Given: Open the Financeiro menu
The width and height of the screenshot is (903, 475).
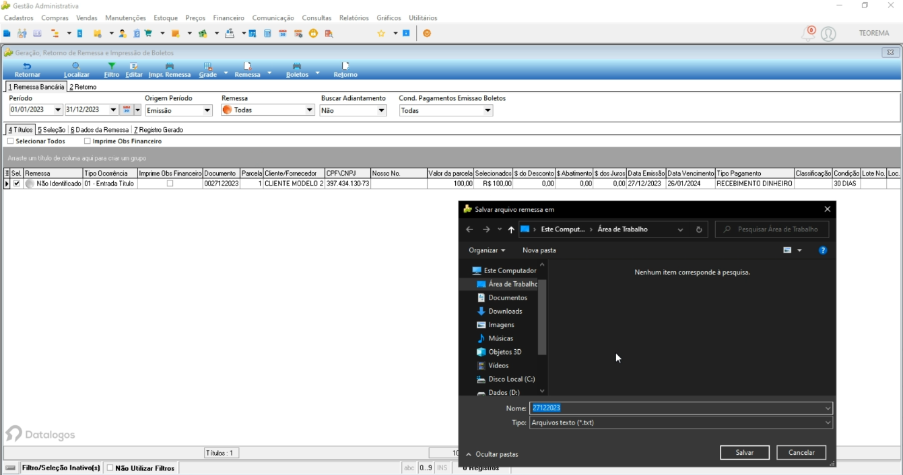Looking at the screenshot, I should tap(228, 18).
